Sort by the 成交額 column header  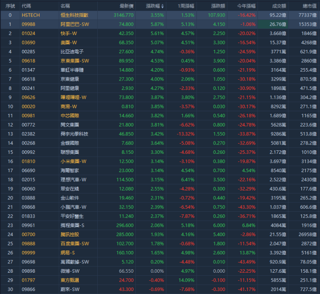pyautogui.click(x=279, y=6)
